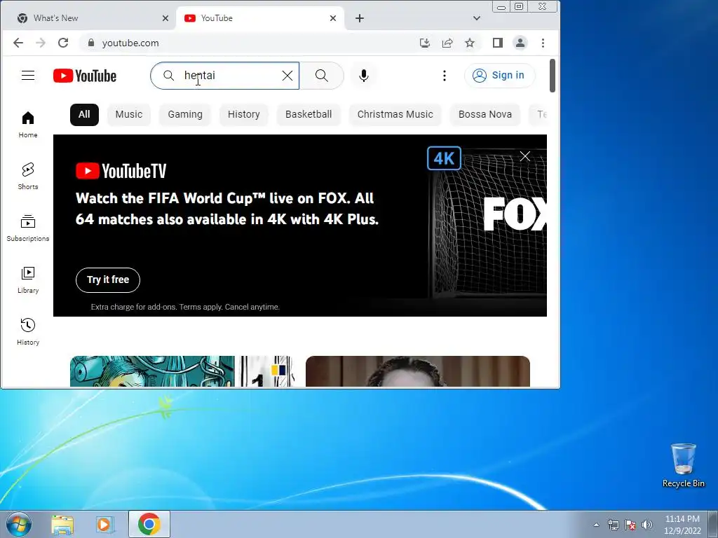Open the Windows Start menu
The image size is (718, 538).
pos(18,524)
